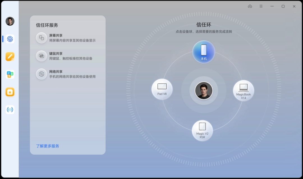Select the 本机 phone device ball
This screenshot has height=179, width=303.
pyautogui.click(x=204, y=52)
